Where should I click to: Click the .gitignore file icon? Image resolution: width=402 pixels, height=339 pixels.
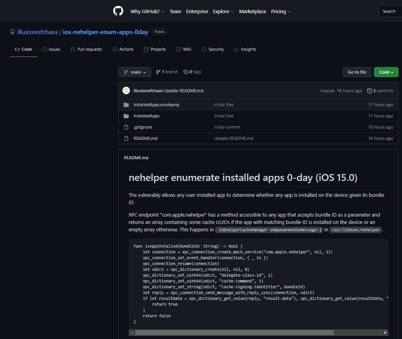click(126, 127)
